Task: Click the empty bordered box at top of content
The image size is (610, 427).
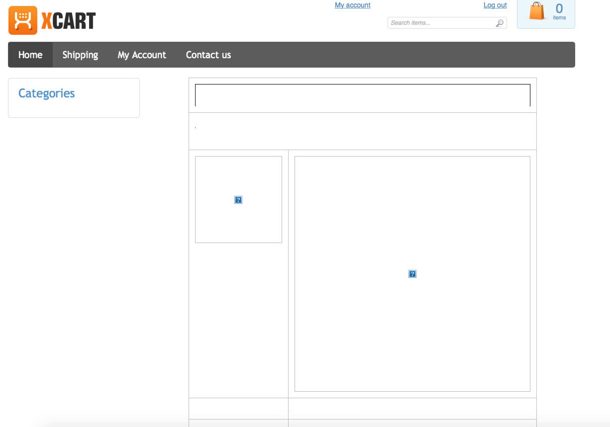Action: (x=363, y=95)
